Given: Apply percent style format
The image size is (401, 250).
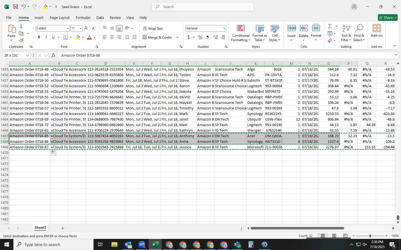Looking at the screenshot, I should pyautogui.click(x=200, y=37).
